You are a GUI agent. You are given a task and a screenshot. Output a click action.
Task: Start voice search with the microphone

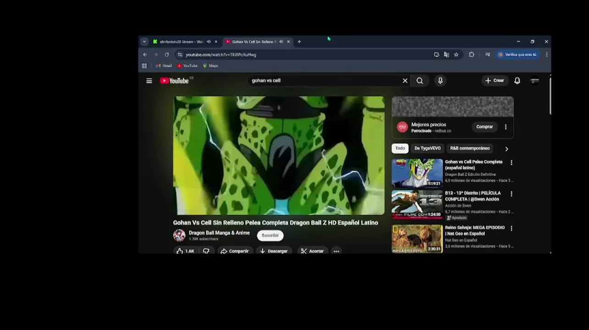pyautogui.click(x=440, y=81)
